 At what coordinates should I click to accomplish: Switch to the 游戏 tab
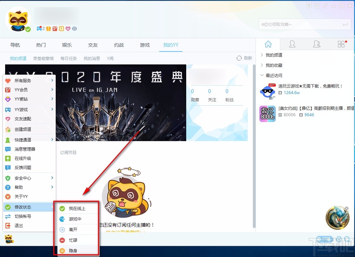coord(145,45)
